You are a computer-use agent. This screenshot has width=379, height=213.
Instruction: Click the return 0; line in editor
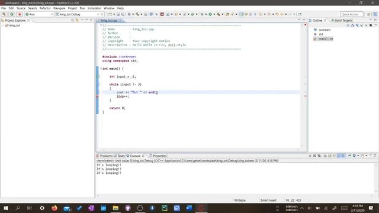[117, 108]
